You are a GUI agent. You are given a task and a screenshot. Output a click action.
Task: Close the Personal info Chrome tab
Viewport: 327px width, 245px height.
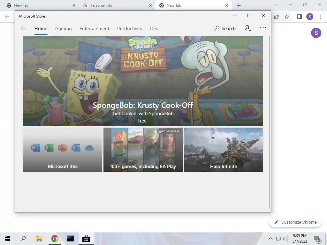pos(150,5)
